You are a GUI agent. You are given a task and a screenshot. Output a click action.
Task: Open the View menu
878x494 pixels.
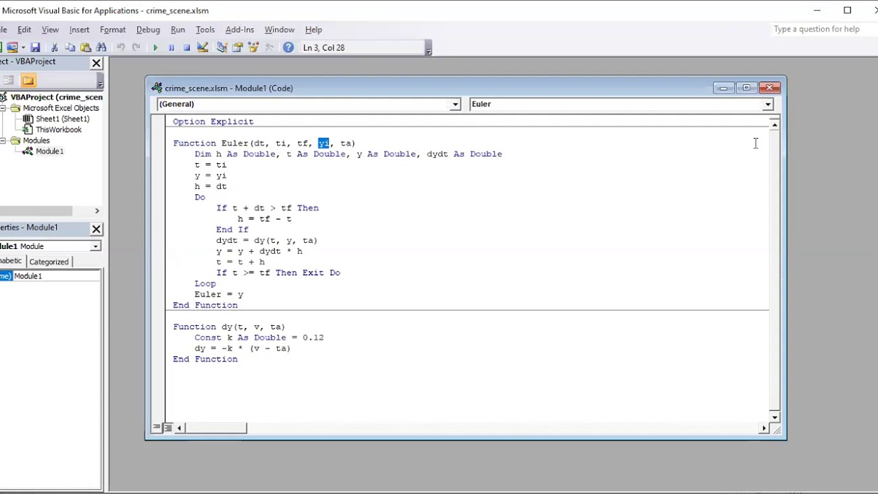[x=50, y=30]
